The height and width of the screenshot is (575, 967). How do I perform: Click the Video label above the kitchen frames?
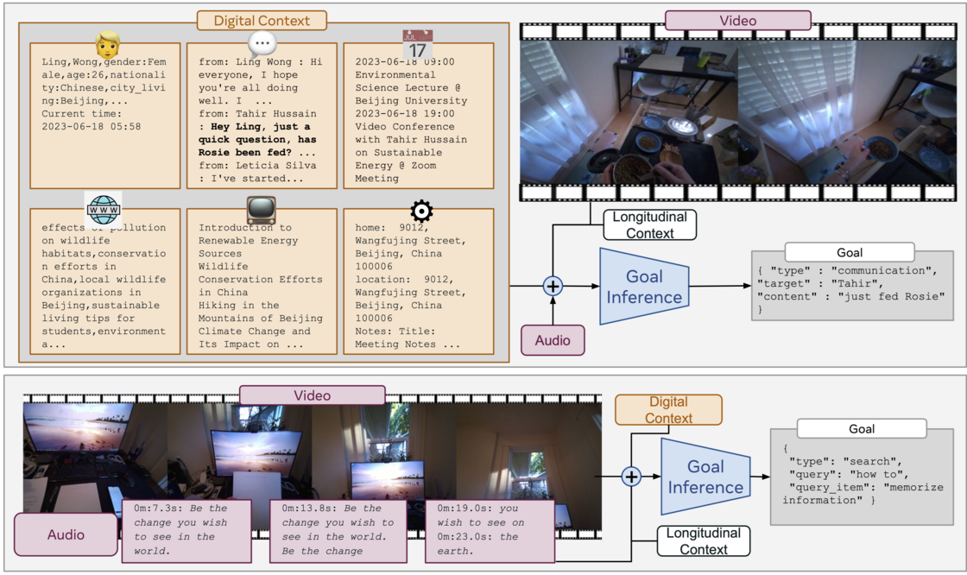(737, 20)
